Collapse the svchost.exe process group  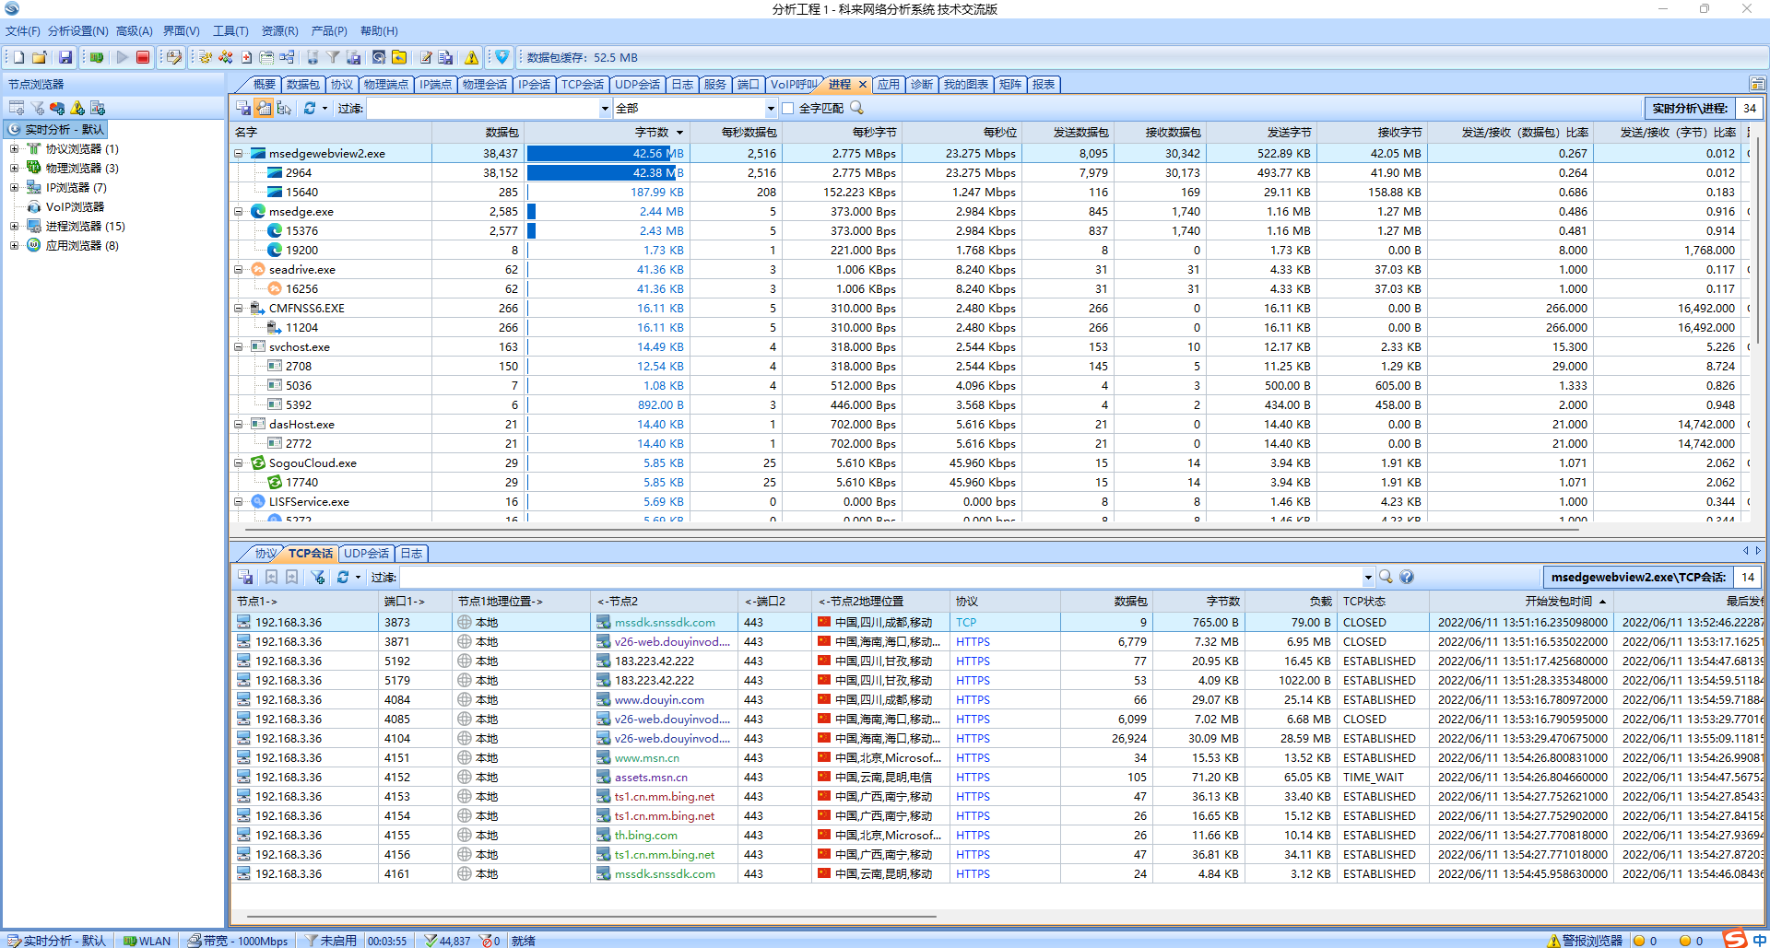pyautogui.click(x=239, y=347)
